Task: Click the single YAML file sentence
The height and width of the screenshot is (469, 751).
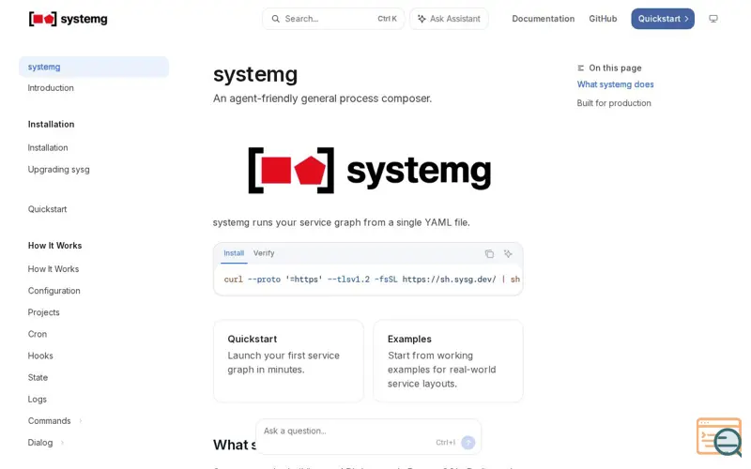Action: pyautogui.click(x=342, y=222)
